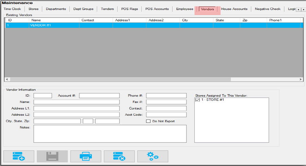Select the VENDOR #1 row name cell
Screen dimensions: 306x166
(54, 25)
